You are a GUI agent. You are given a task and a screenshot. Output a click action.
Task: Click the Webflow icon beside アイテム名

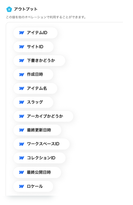(22, 88)
